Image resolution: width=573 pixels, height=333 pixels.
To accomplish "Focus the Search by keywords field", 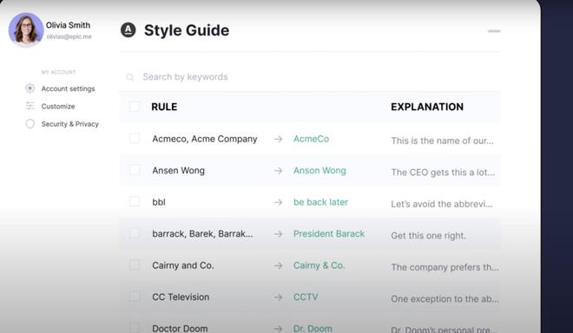I will pyautogui.click(x=310, y=77).
